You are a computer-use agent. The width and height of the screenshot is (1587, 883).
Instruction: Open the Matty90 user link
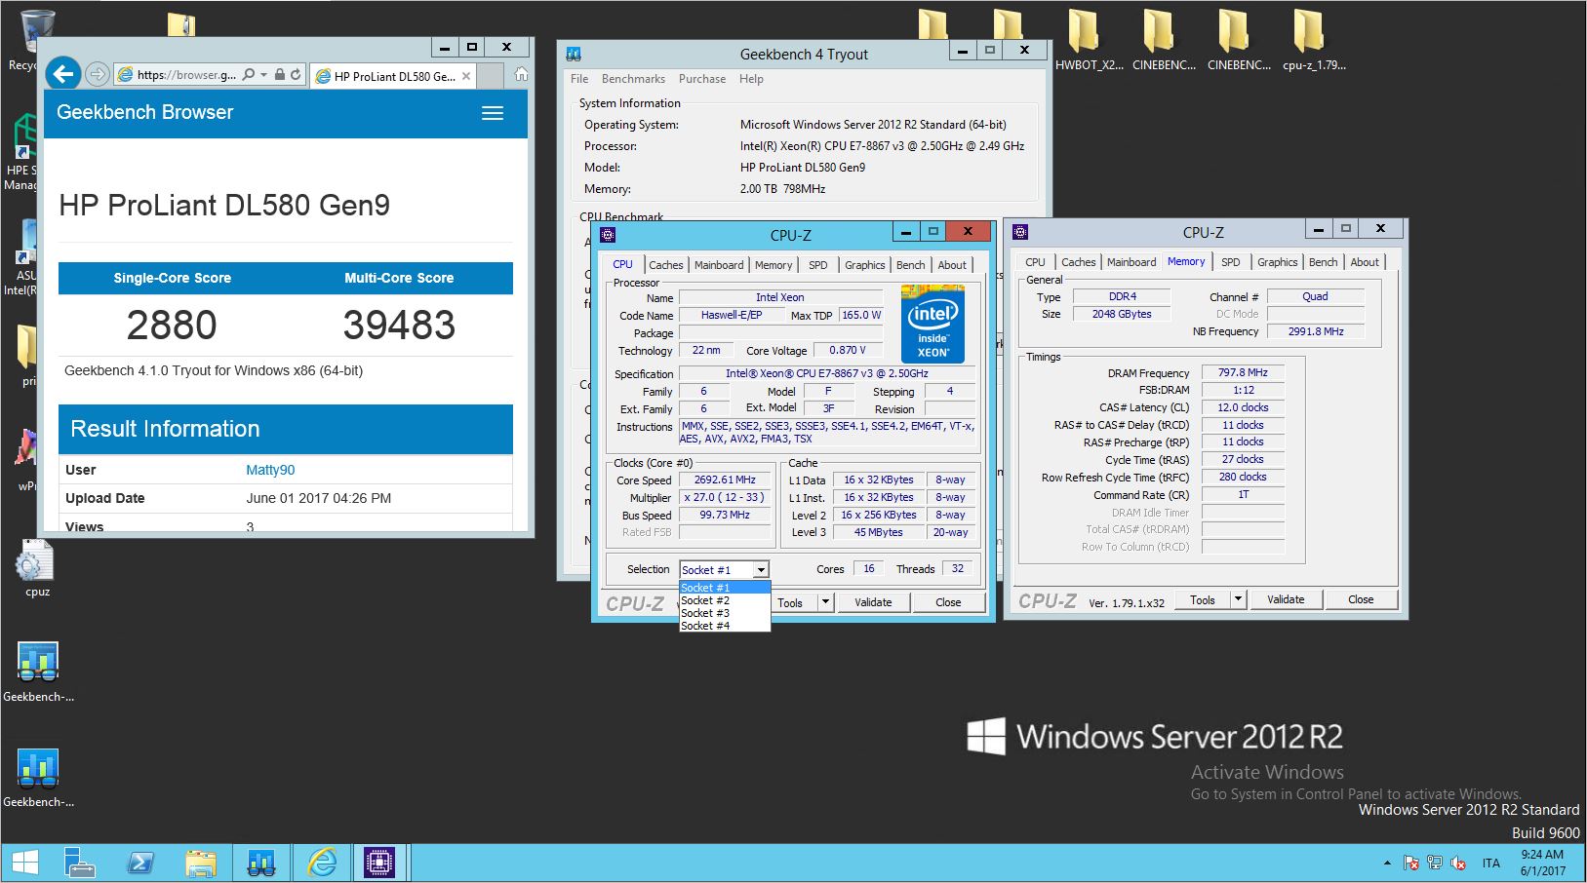pos(270,470)
